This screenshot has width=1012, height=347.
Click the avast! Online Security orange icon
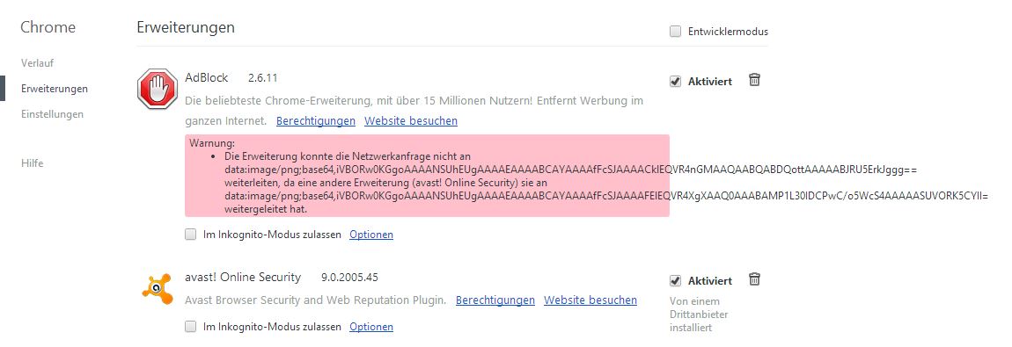tap(157, 288)
